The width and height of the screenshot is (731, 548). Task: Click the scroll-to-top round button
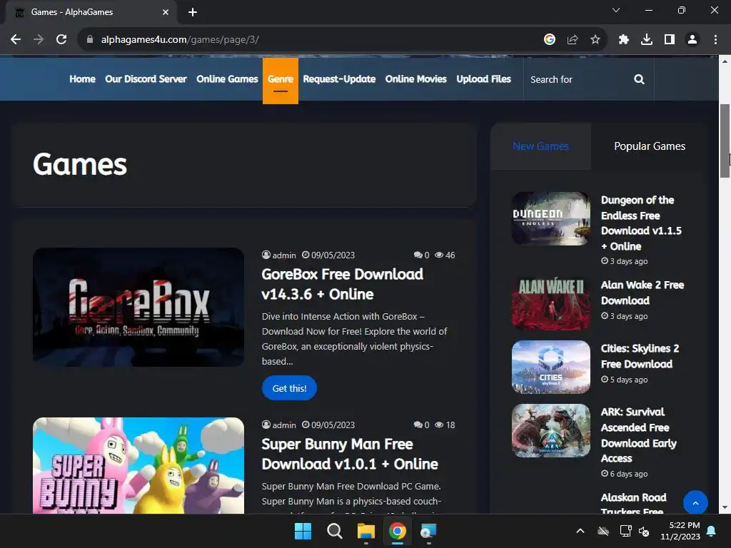pyautogui.click(x=695, y=503)
